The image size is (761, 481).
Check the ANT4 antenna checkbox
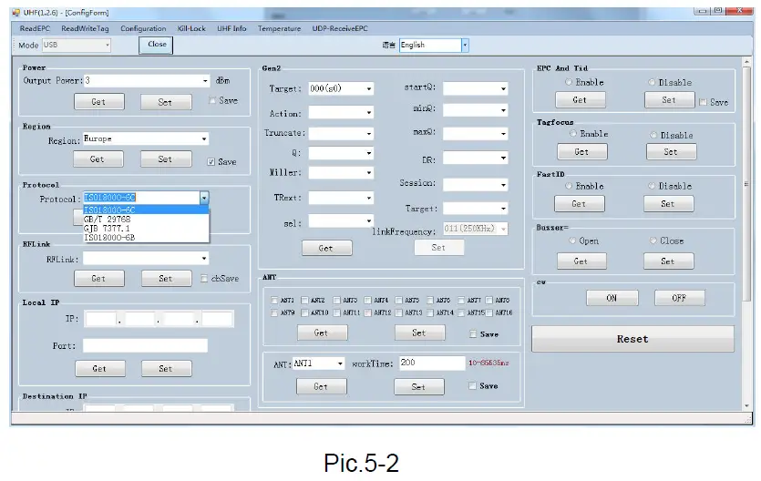[368, 300]
